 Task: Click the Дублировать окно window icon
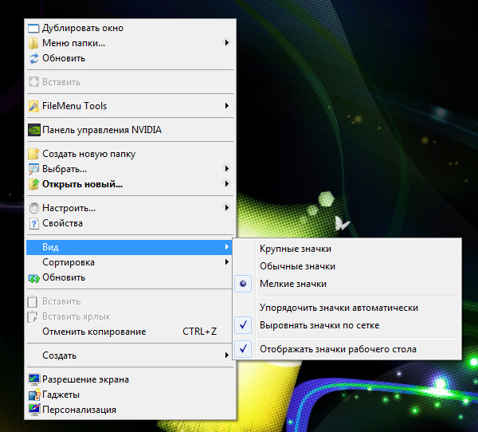tap(33, 29)
